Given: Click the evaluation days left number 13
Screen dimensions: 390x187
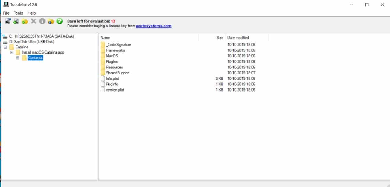Looking at the screenshot, I should 113,21.
